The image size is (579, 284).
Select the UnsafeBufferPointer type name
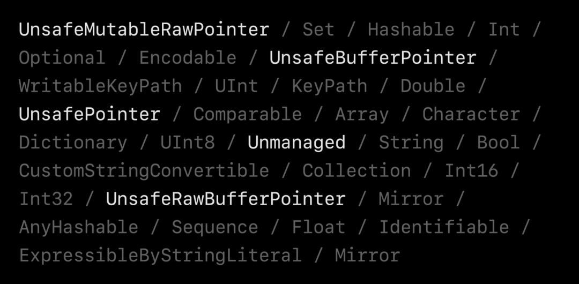tap(373, 58)
